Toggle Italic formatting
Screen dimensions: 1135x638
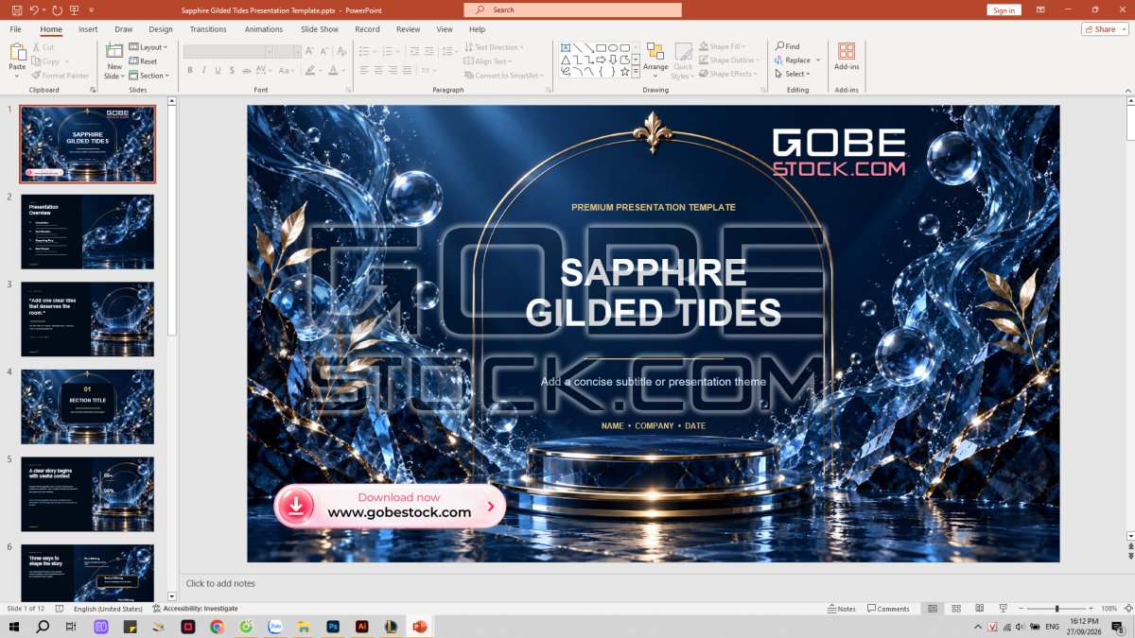204,70
